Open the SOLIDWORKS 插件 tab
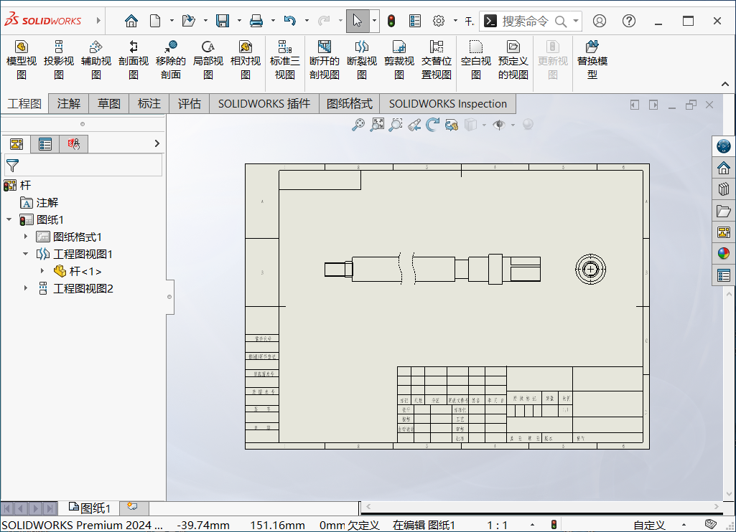Image resolution: width=736 pixels, height=532 pixels. tap(263, 103)
